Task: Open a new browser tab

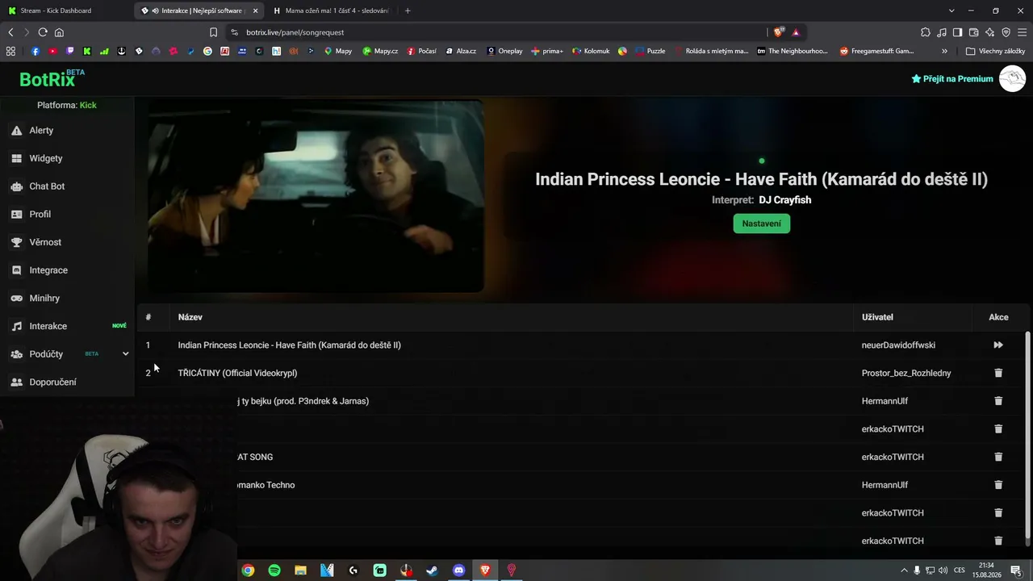Action: [x=408, y=10]
